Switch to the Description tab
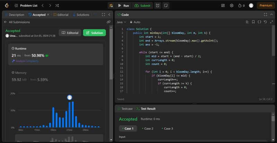 (x=15, y=15)
